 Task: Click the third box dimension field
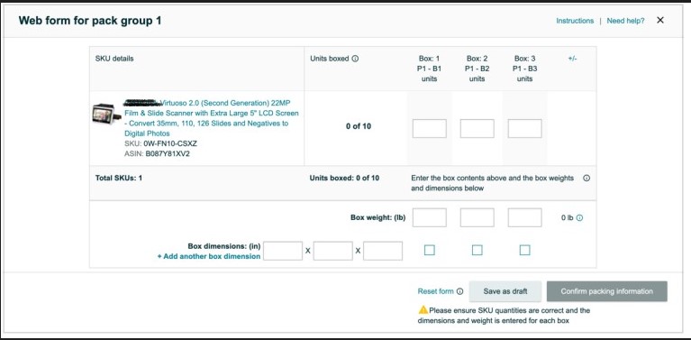(383, 251)
